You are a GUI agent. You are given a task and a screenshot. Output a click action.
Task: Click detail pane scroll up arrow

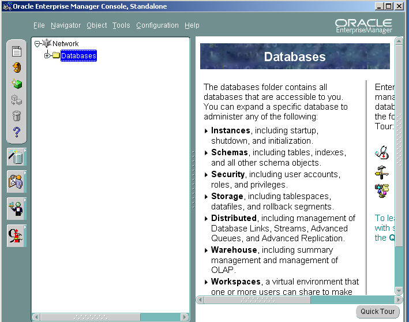(x=399, y=41)
